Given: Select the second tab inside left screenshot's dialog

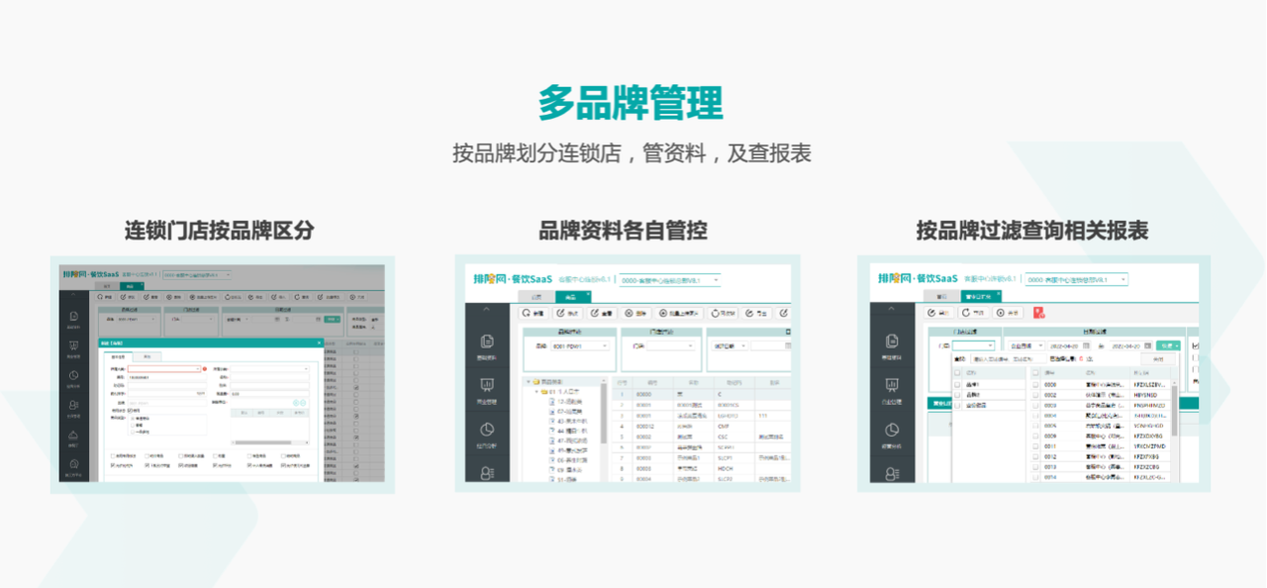Looking at the screenshot, I should (146, 356).
